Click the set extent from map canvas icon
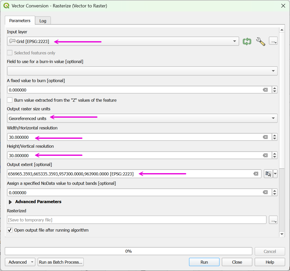This screenshot has height=271, width=290. tap(268, 174)
